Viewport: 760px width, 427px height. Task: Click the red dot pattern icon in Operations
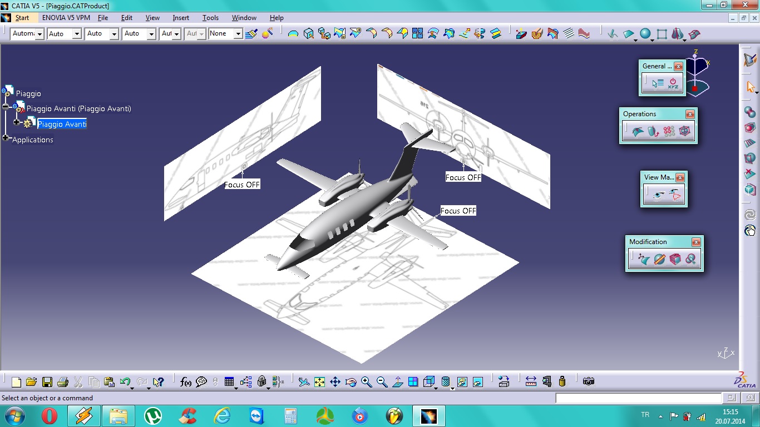669,132
